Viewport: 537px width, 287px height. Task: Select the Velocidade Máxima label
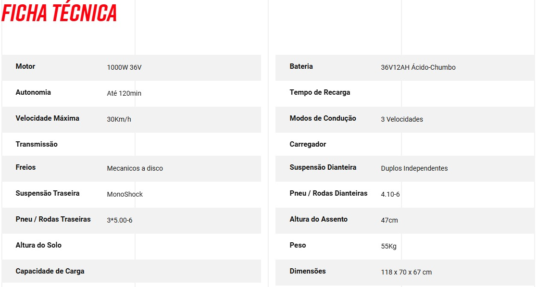47,118
